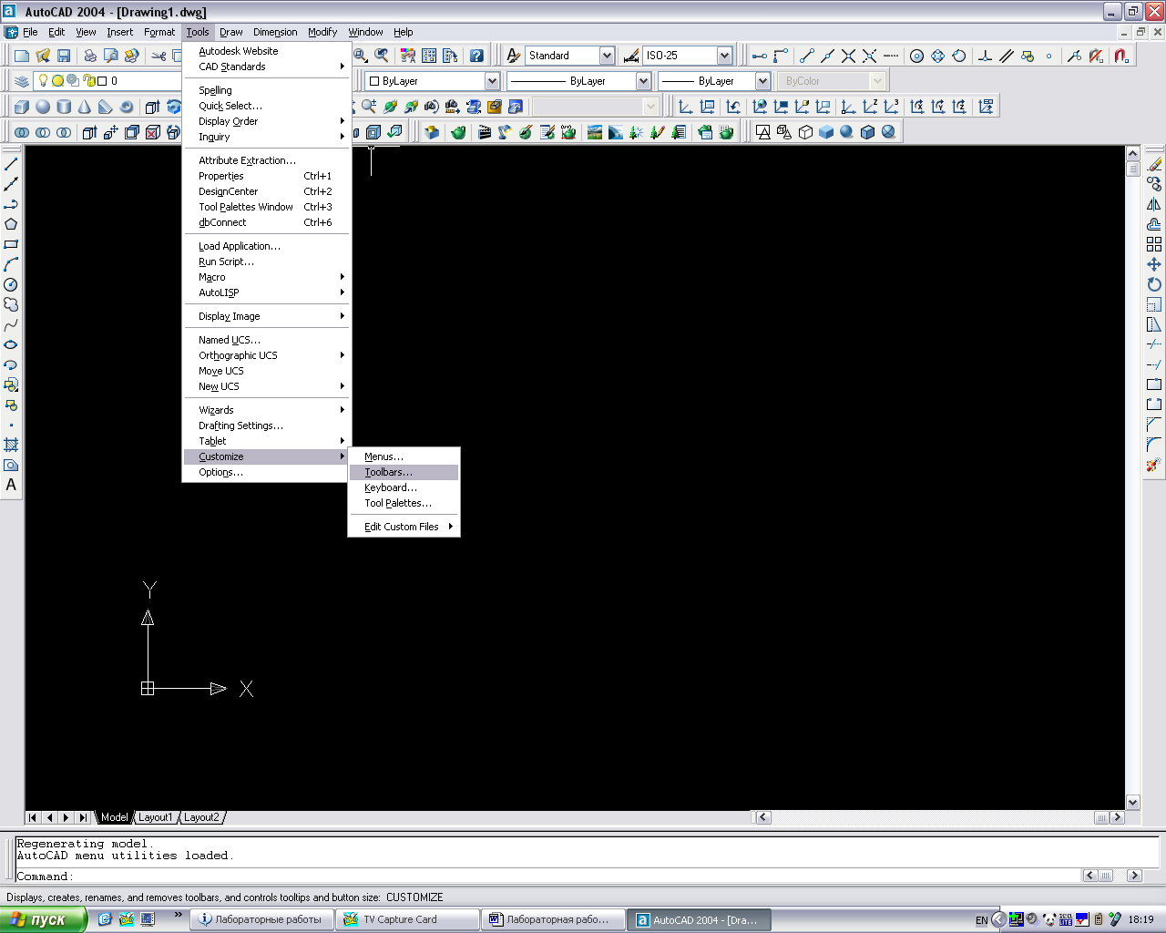Click the Snap to Center icon

pyautogui.click(x=917, y=56)
